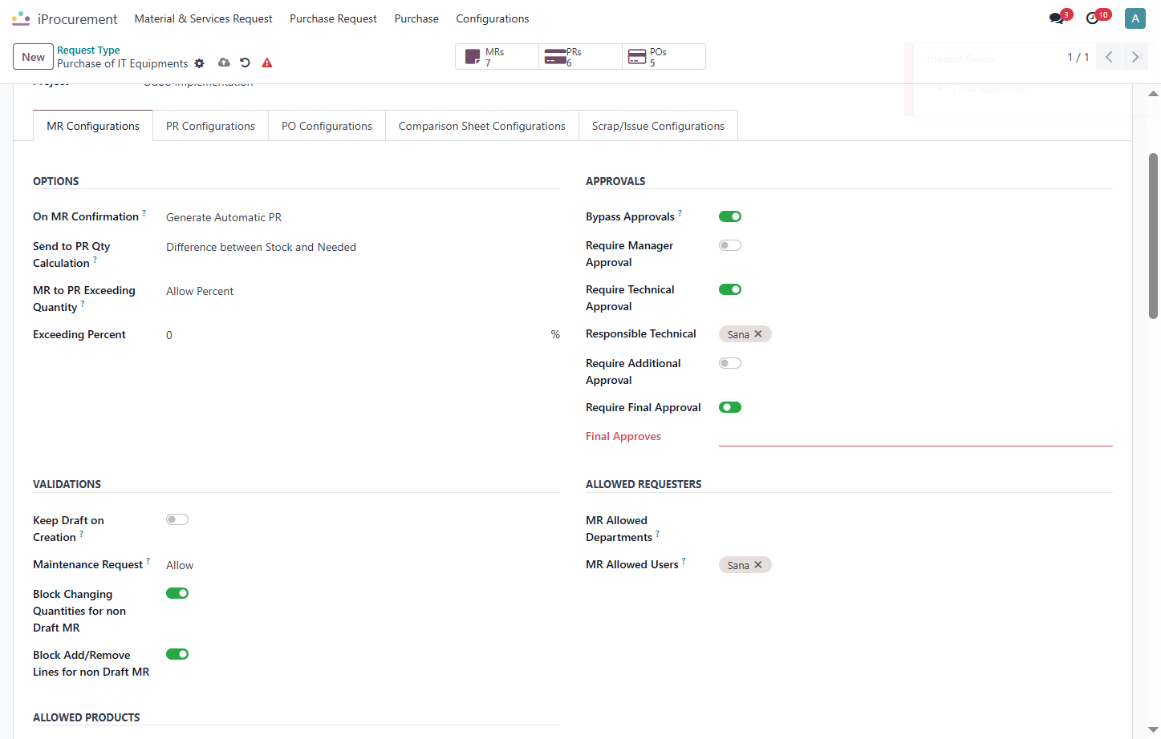Click the page vertical scrollbar

[1153, 236]
